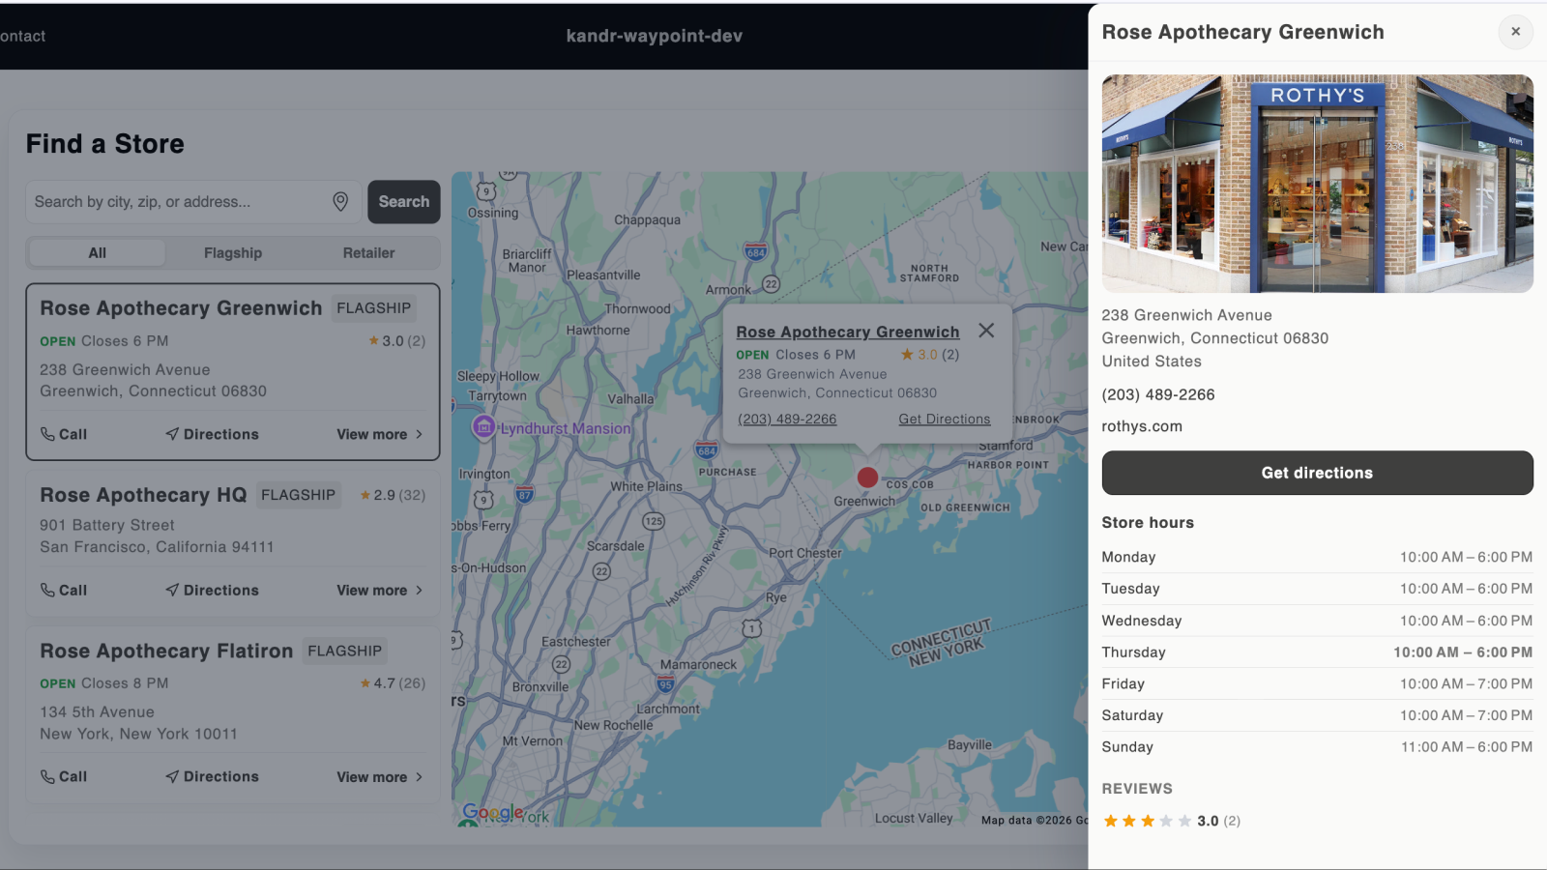This screenshot has width=1547, height=870.
Task: Click Call on Rose Apothecary Flatiron card
Action: tap(64, 776)
